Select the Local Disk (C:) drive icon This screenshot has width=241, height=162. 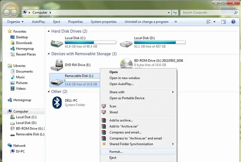coord(57,43)
